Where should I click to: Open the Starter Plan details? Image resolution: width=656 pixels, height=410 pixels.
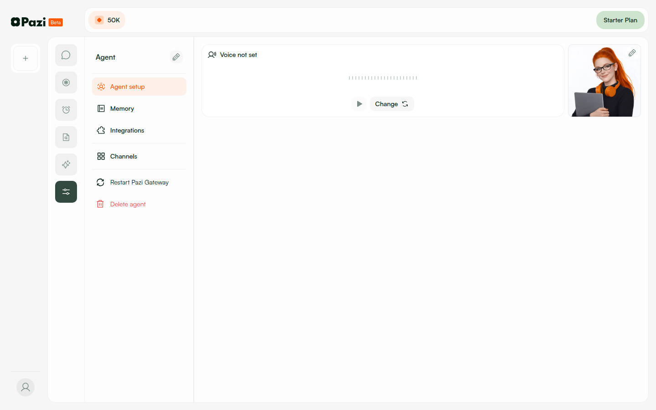[x=620, y=20]
